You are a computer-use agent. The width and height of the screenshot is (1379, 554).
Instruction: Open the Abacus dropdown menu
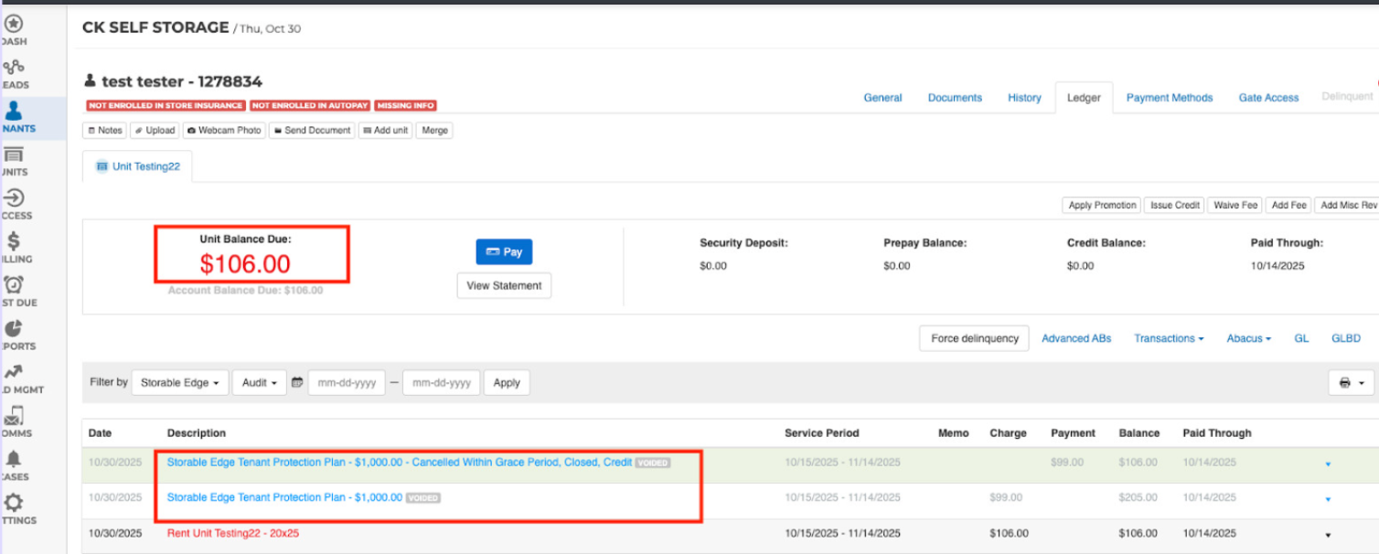click(1248, 338)
